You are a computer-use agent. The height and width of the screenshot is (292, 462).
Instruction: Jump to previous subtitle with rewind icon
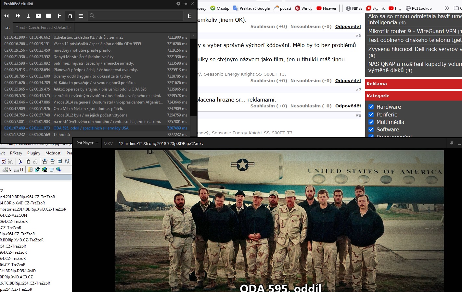(6, 16)
